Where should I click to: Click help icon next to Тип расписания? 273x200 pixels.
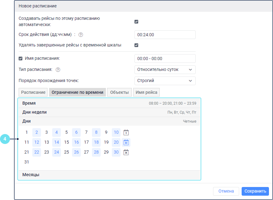(x=58, y=70)
